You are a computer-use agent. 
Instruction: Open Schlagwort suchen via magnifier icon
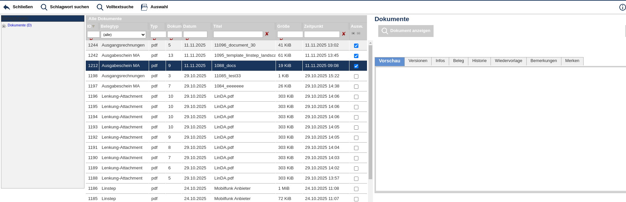(44, 7)
